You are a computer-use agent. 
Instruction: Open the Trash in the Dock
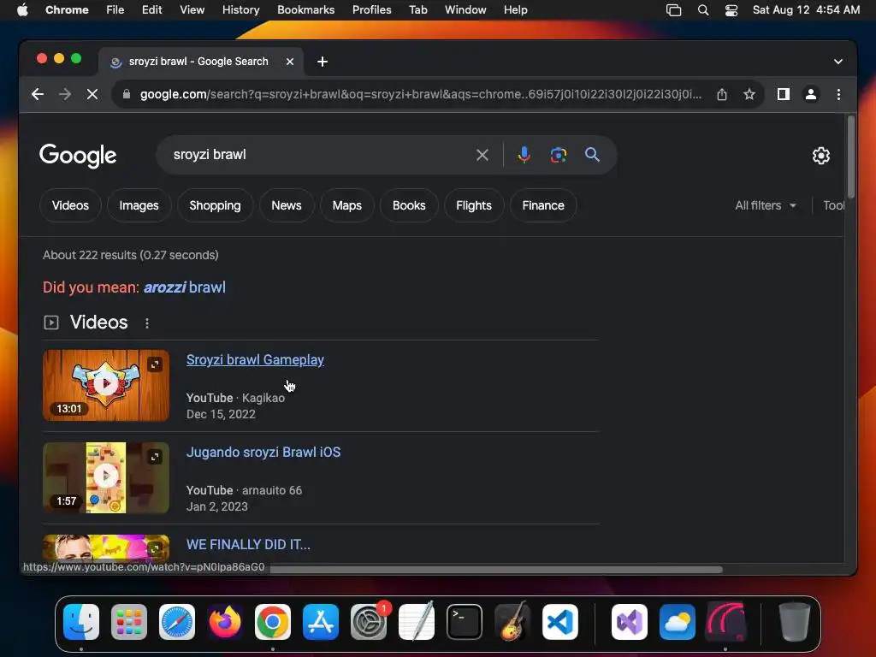coord(795,622)
